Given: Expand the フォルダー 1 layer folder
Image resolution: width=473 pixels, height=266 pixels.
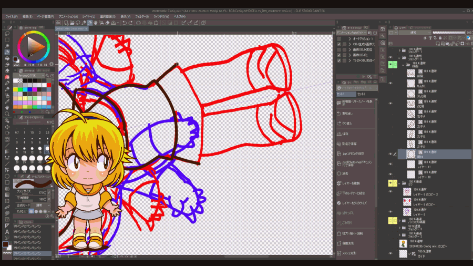Looking at the screenshot, I should tap(400, 50).
